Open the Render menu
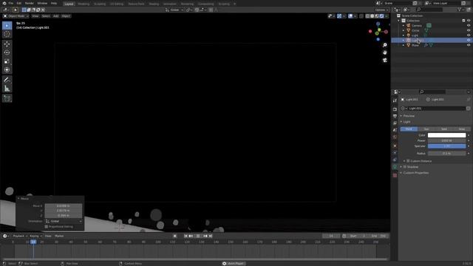 tap(30, 3)
